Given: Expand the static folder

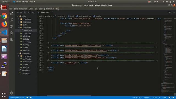Looking at the screenshot, I should click(19, 25).
